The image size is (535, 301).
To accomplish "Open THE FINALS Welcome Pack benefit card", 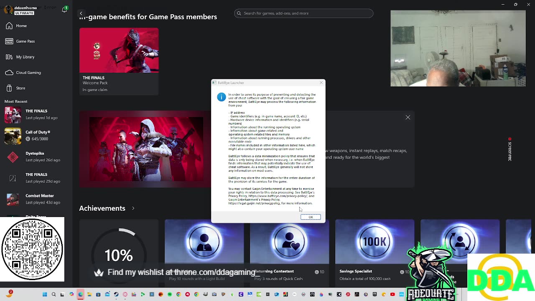I will [119, 61].
